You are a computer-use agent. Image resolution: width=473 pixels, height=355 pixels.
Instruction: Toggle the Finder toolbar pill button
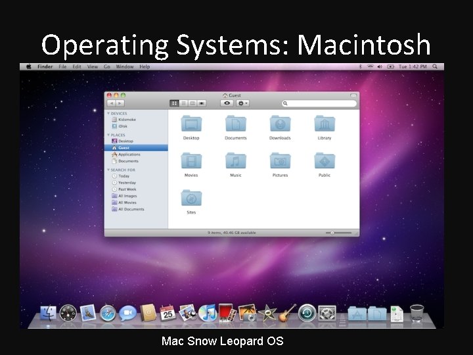point(353,95)
